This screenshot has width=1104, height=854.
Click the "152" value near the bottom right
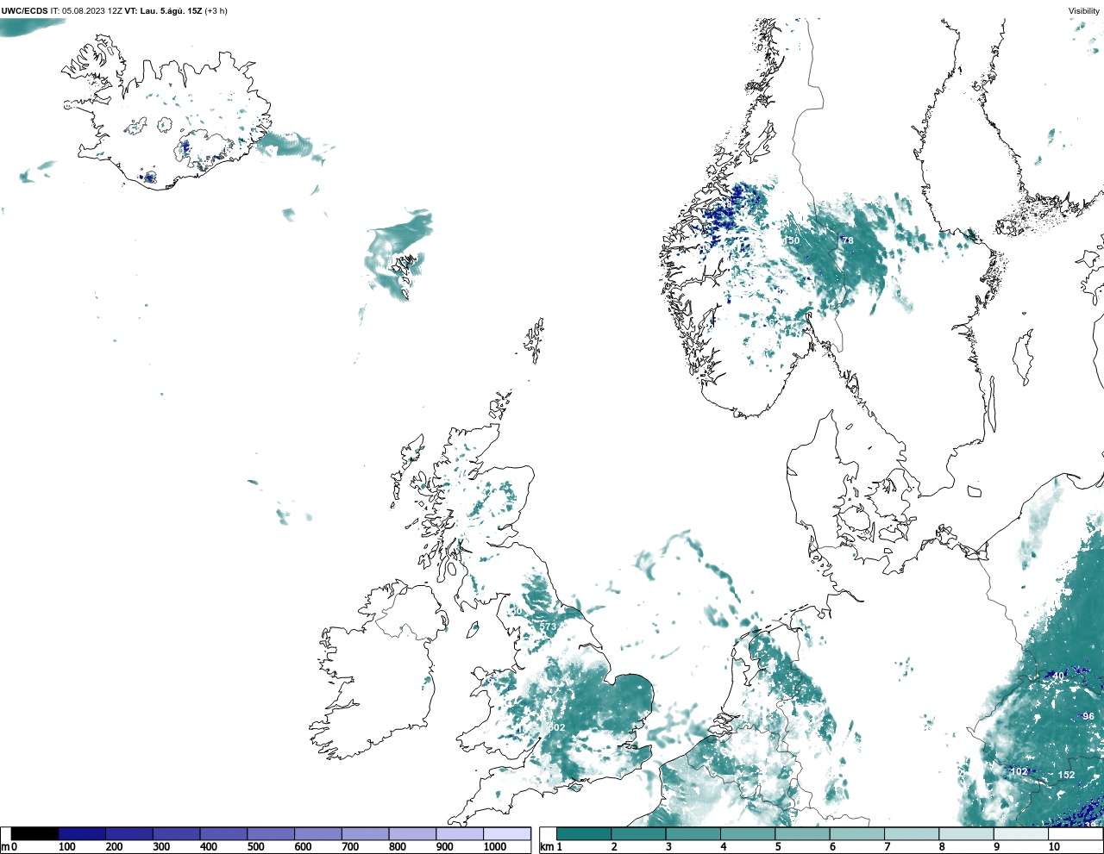(x=1067, y=776)
